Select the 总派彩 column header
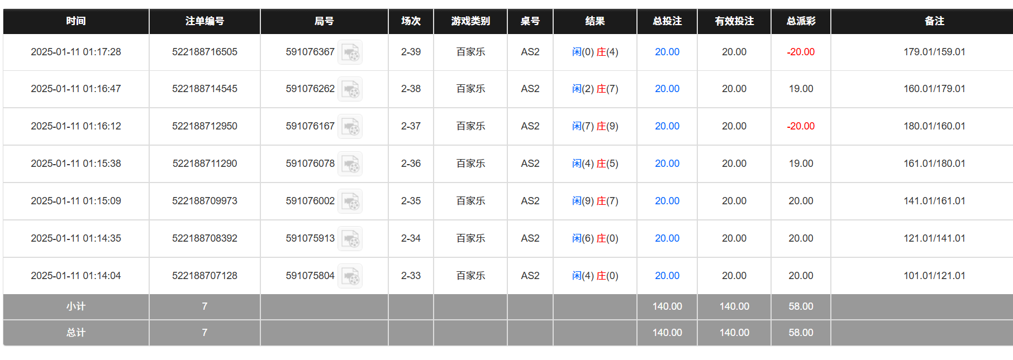Viewport: 1013px width, 360px height. click(801, 21)
